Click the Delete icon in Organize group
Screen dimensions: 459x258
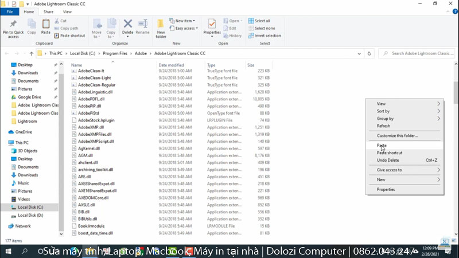pyautogui.click(x=128, y=24)
